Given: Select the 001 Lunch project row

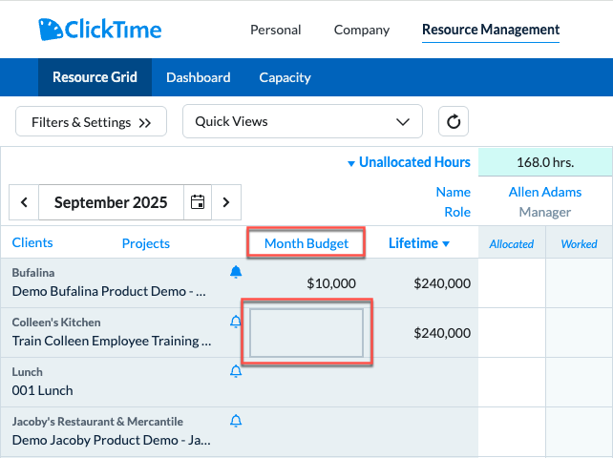Looking at the screenshot, I should (x=42, y=390).
